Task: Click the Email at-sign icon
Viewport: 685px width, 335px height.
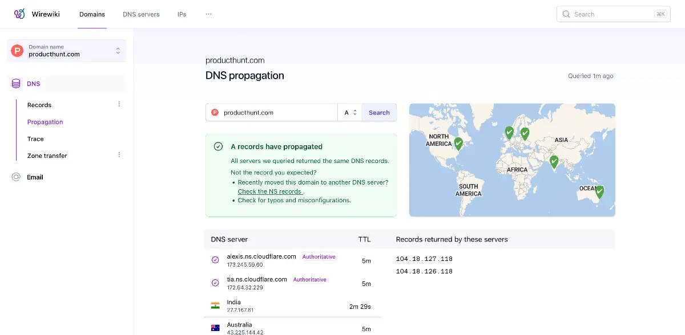Action: coord(16,177)
